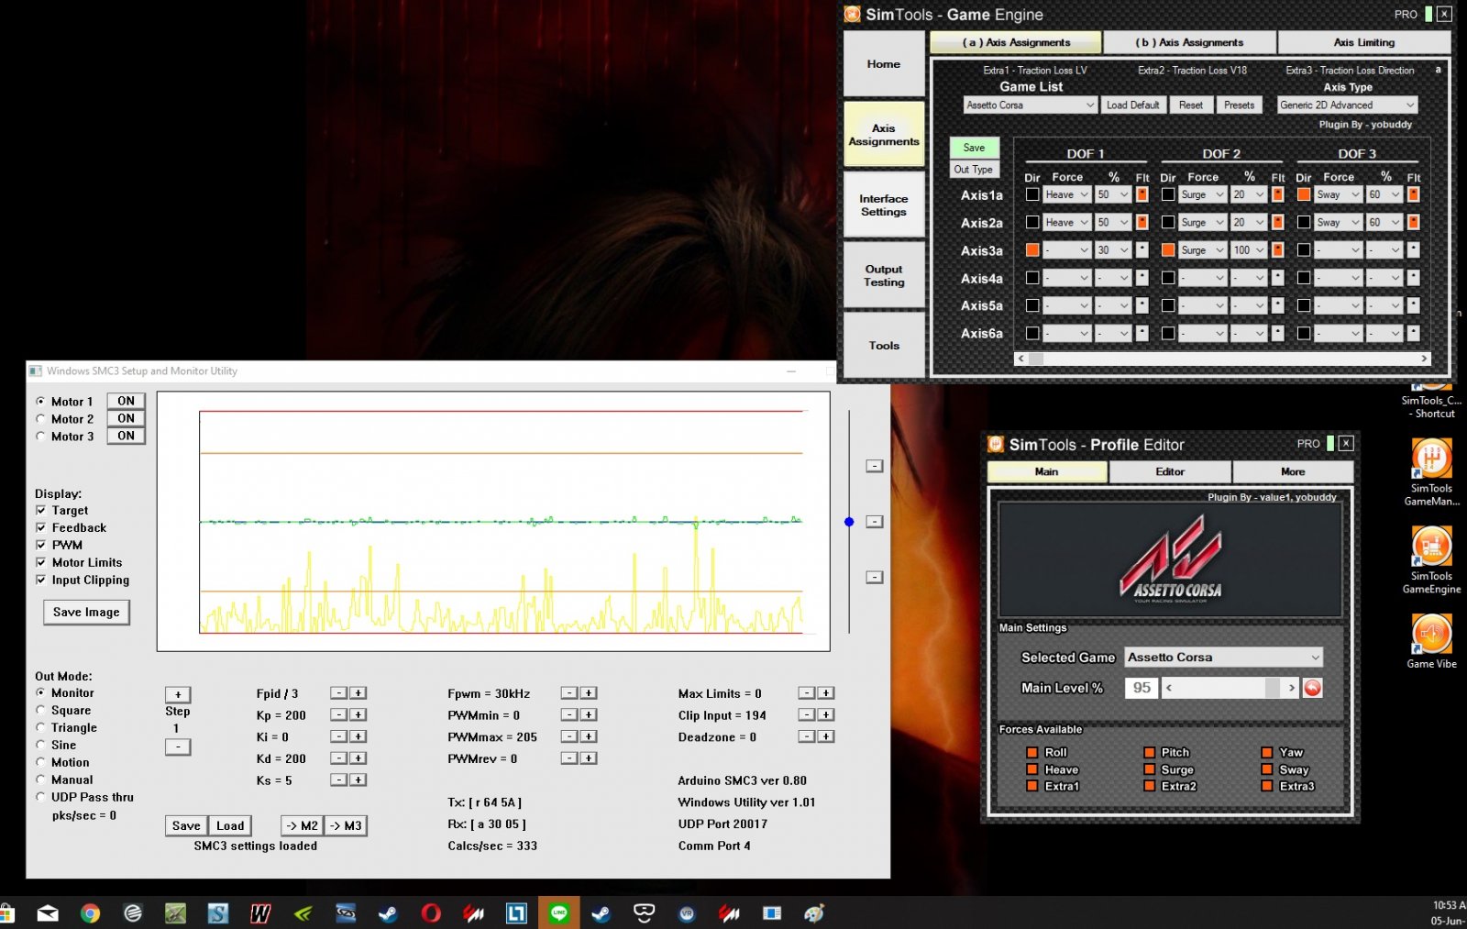Click Save Image in SMC3 utility

point(86,612)
